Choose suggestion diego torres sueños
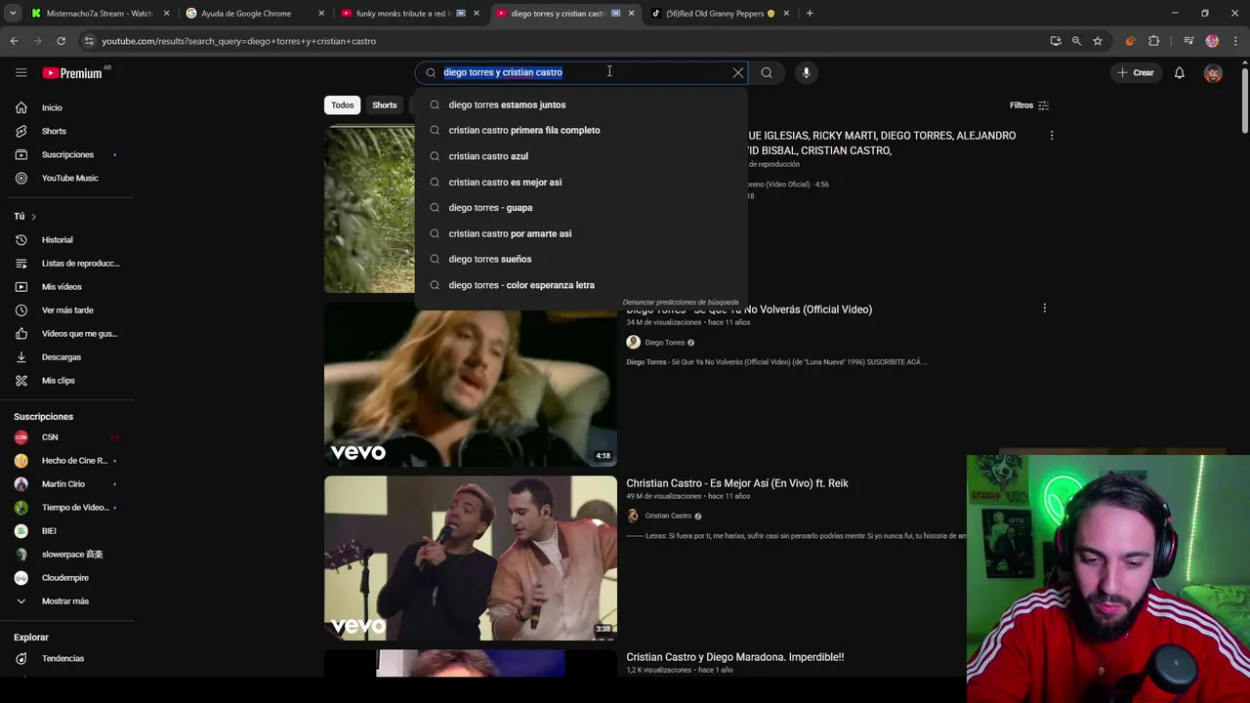This screenshot has width=1250, height=703. pyautogui.click(x=581, y=259)
